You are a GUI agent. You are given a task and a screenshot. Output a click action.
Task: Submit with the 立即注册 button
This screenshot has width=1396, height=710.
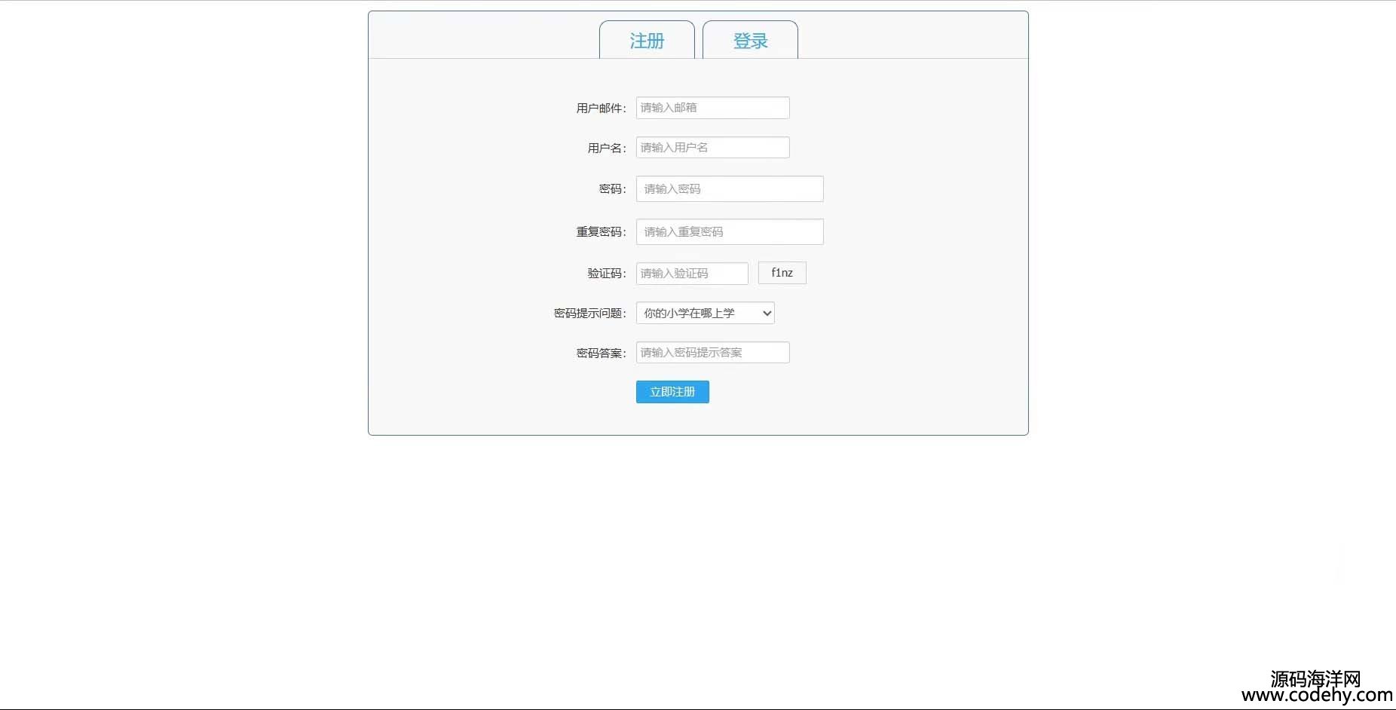[x=672, y=392]
